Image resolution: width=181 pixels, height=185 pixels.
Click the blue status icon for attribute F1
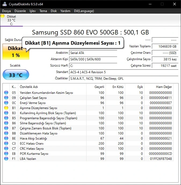(x=6, y=159)
